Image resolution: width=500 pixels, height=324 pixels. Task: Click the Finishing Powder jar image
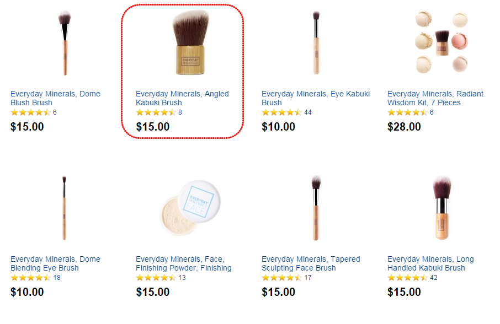(x=190, y=208)
